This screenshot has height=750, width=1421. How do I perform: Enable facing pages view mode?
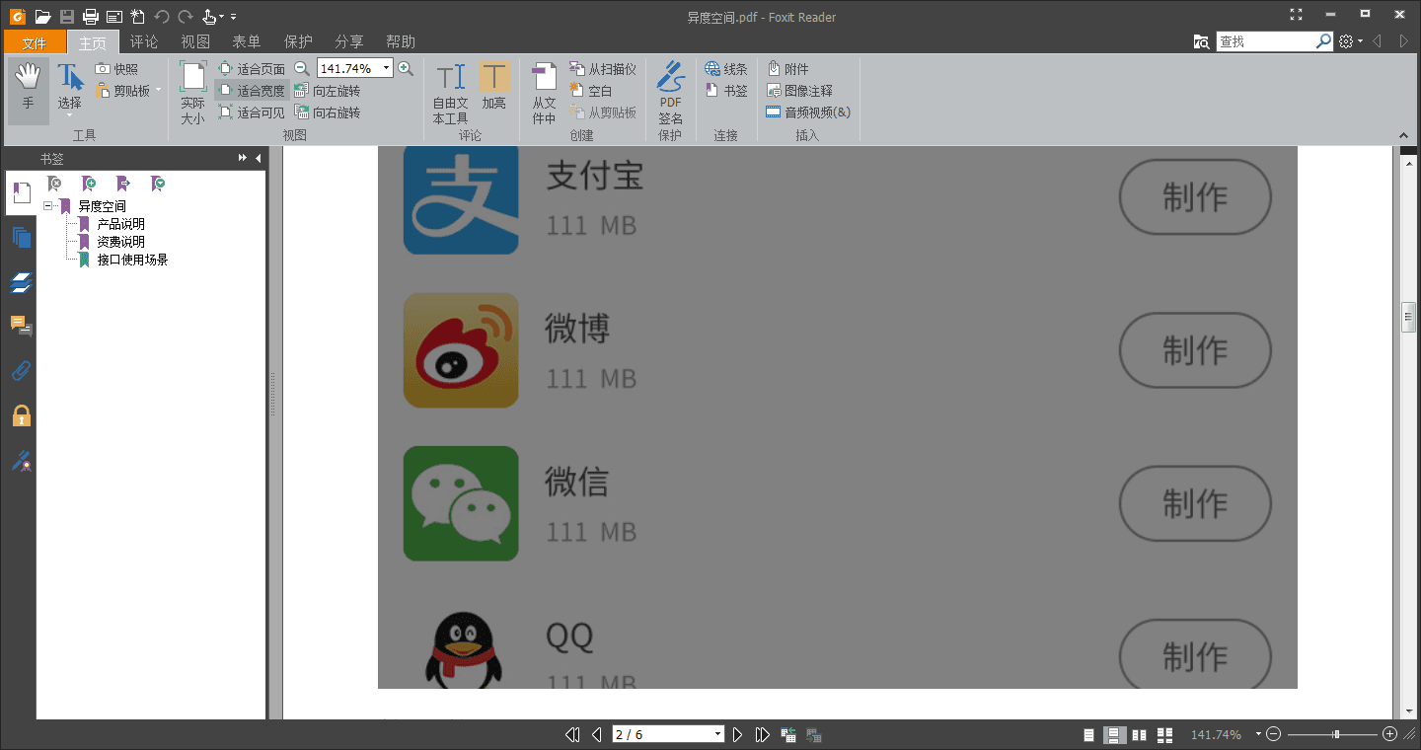tap(1140, 735)
